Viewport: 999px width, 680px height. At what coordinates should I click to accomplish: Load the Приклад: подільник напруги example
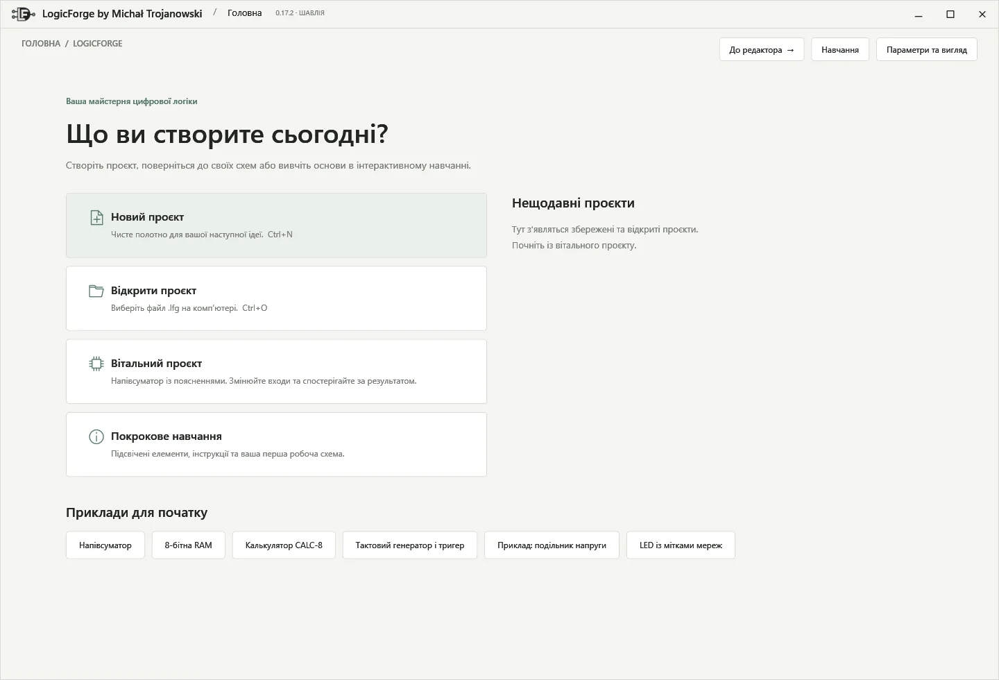coord(552,545)
